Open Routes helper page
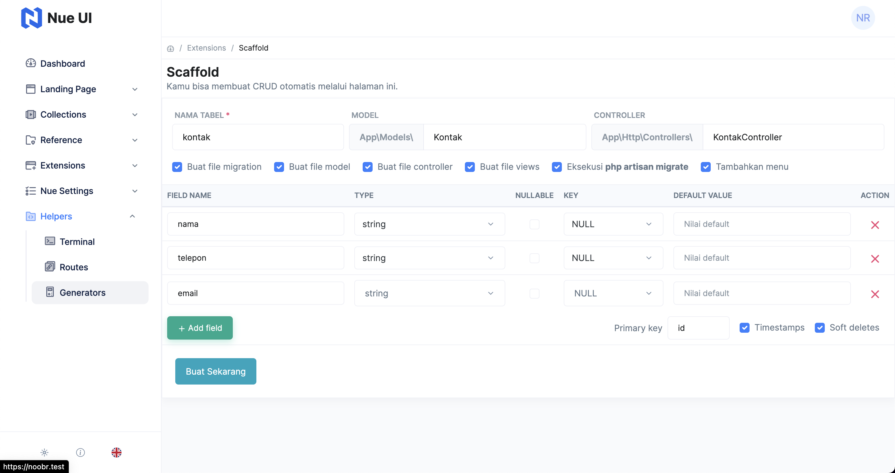The height and width of the screenshot is (473, 895). pyautogui.click(x=74, y=267)
